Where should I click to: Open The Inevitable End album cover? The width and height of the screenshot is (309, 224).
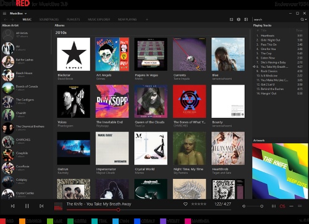point(112,101)
